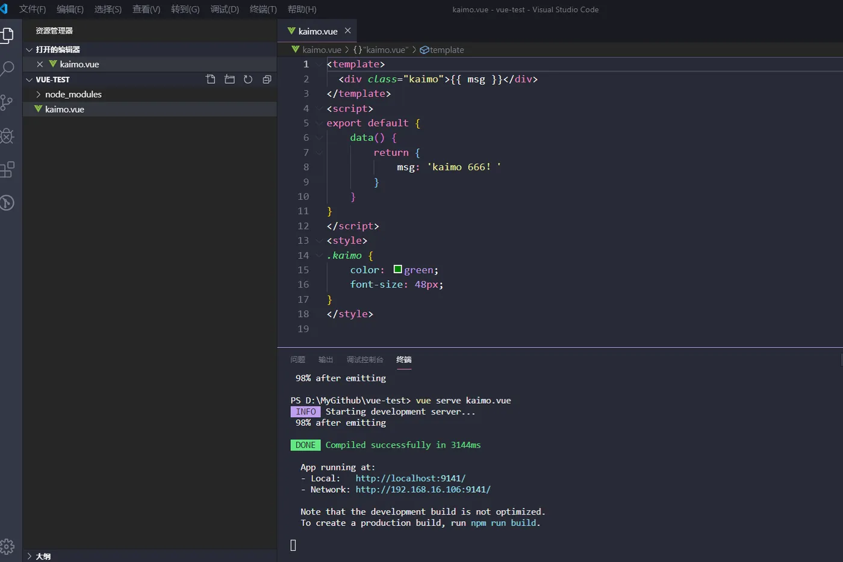
Task: Click the {} "kaimo.vue" breadcrumb segment
Action: 381,50
